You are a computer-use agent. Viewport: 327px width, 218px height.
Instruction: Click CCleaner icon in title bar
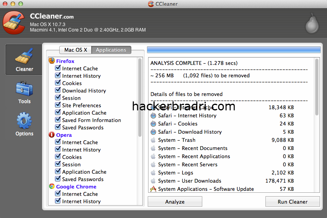pyautogui.click(x=151, y=4)
